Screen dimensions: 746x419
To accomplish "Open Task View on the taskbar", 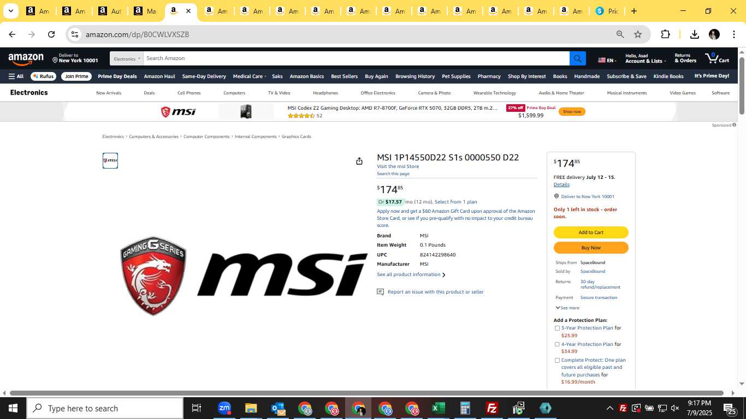I will click(x=197, y=408).
